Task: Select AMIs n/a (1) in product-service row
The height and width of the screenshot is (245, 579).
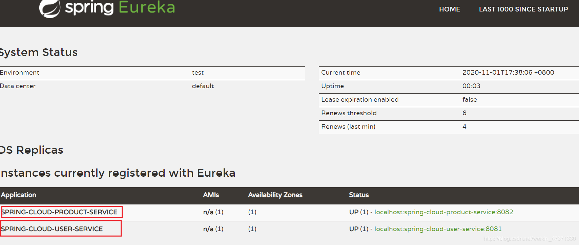Action: [213, 212]
